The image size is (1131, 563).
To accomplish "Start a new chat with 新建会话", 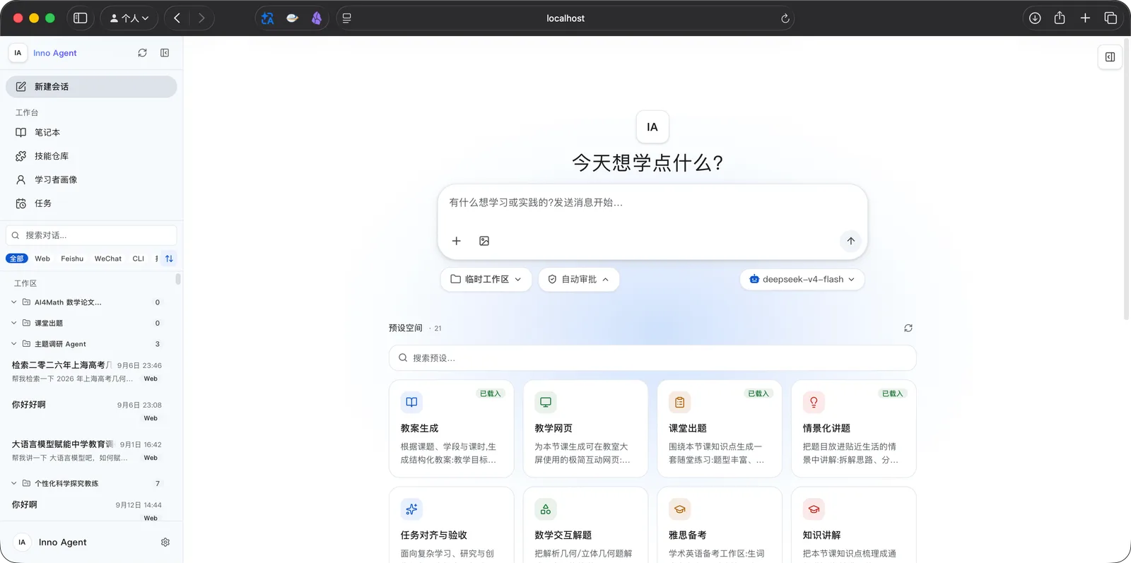I will click(x=91, y=87).
